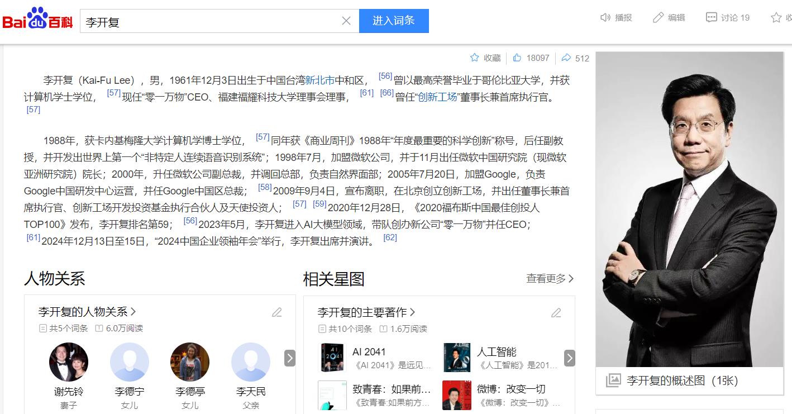Image resolution: width=792 pixels, height=414 pixels.
Task: Open the 人工智能 book cover
Action: (457, 358)
